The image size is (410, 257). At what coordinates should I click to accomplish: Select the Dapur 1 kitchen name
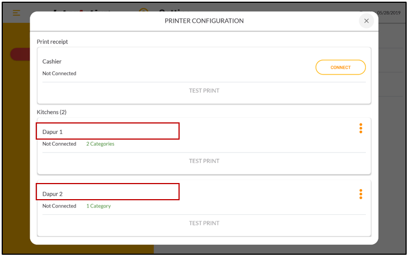coord(52,132)
